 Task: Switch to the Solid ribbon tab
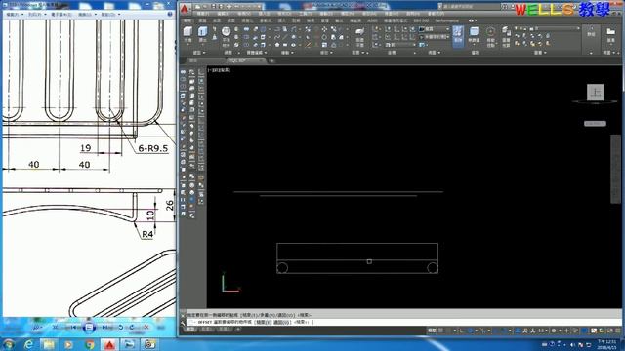pos(202,20)
